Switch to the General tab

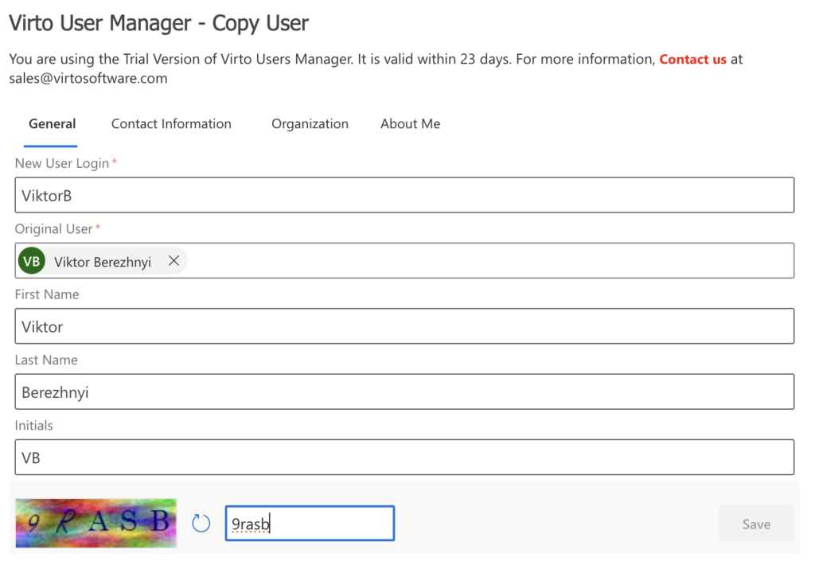coord(52,123)
